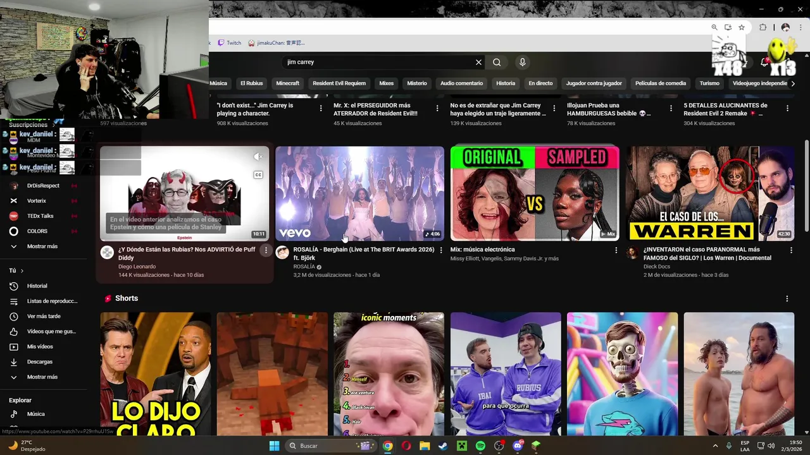Show hidden system tray icons
Image resolution: width=810 pixels, height=455 pixels.
coord(715,446)
